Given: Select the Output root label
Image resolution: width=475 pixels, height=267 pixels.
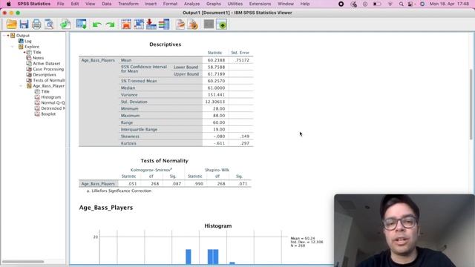Looking at the screenshot, I should click(x=23, y=36).
